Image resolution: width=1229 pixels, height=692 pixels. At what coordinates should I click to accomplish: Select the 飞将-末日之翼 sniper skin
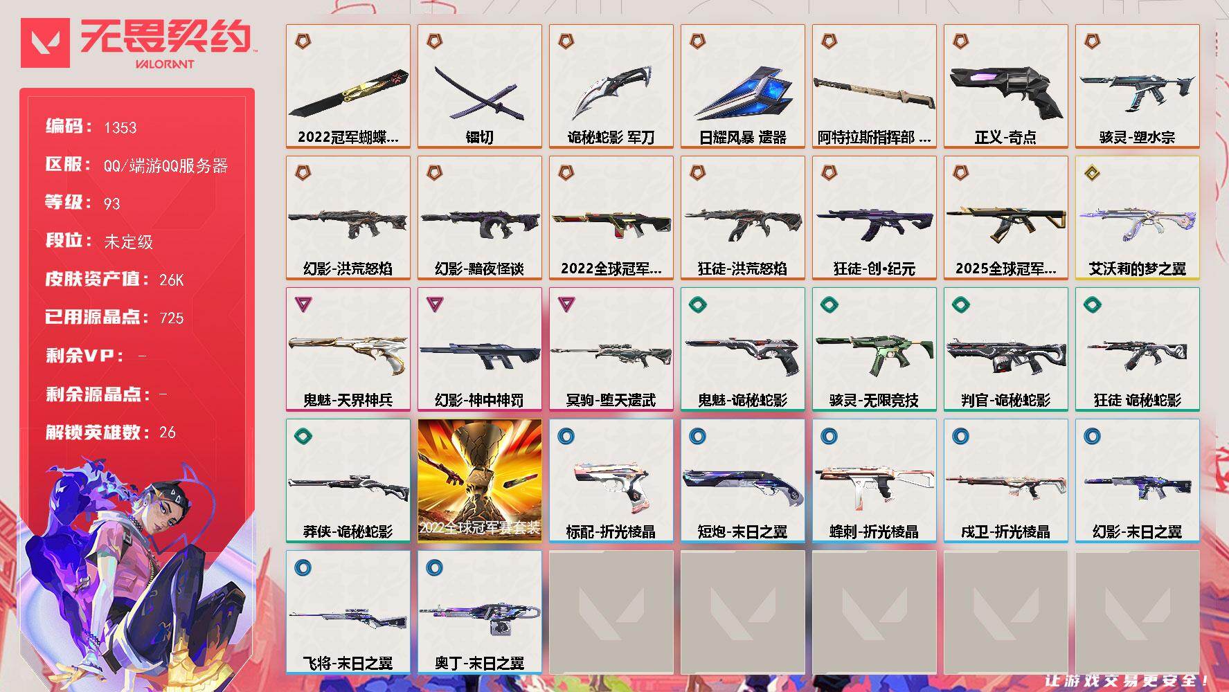348,612
